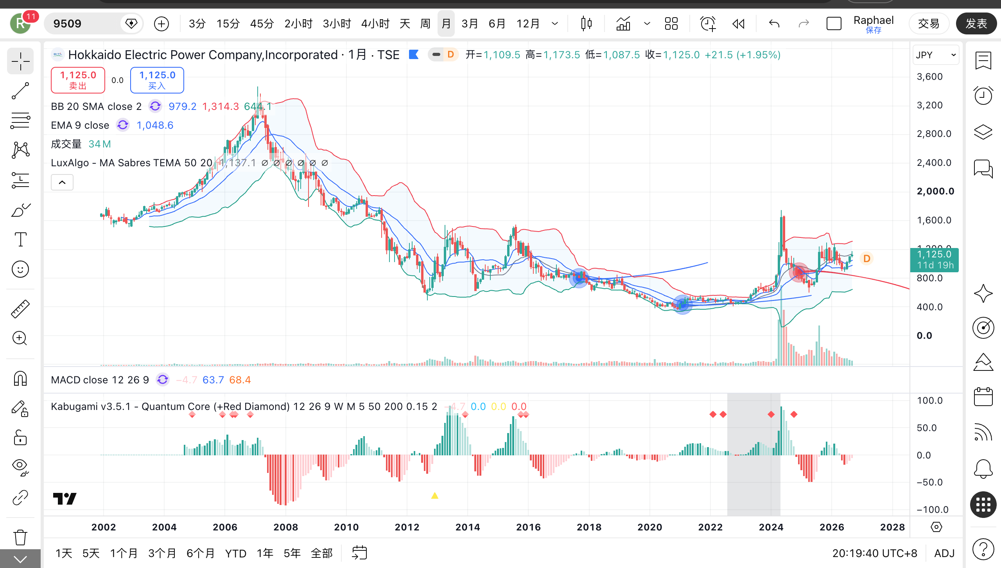This screenshot has height=568, width=1001.
Task: Click the layout square selector
Action: tap(834, 24)
